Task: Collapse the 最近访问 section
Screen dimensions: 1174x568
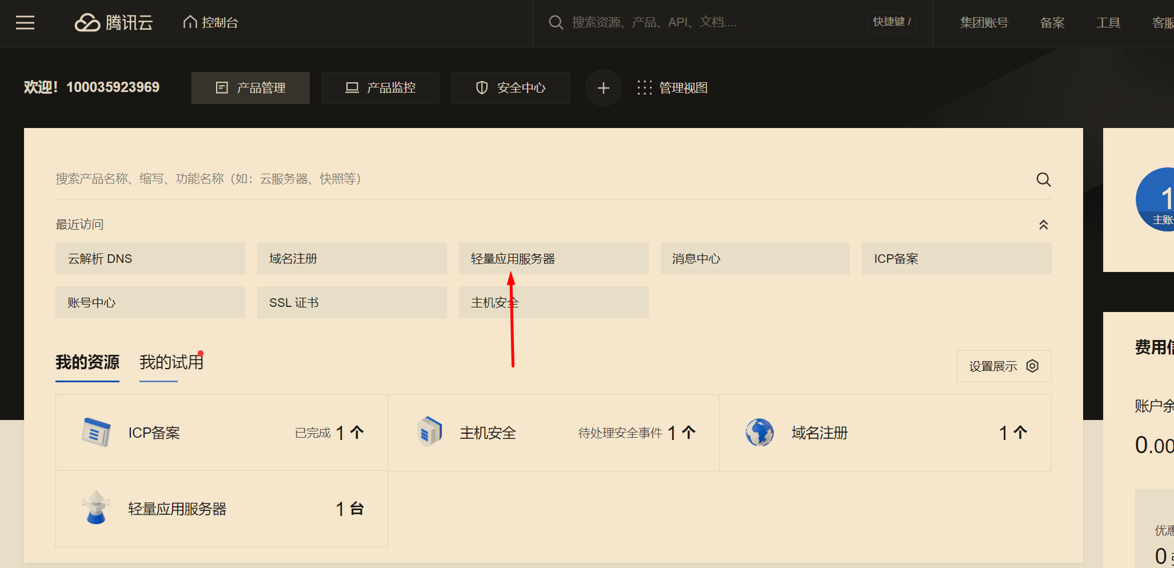Action: [x=1043, y=225]
